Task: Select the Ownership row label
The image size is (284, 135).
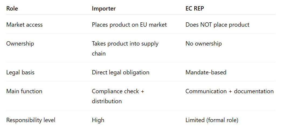Action: [20, 44]
